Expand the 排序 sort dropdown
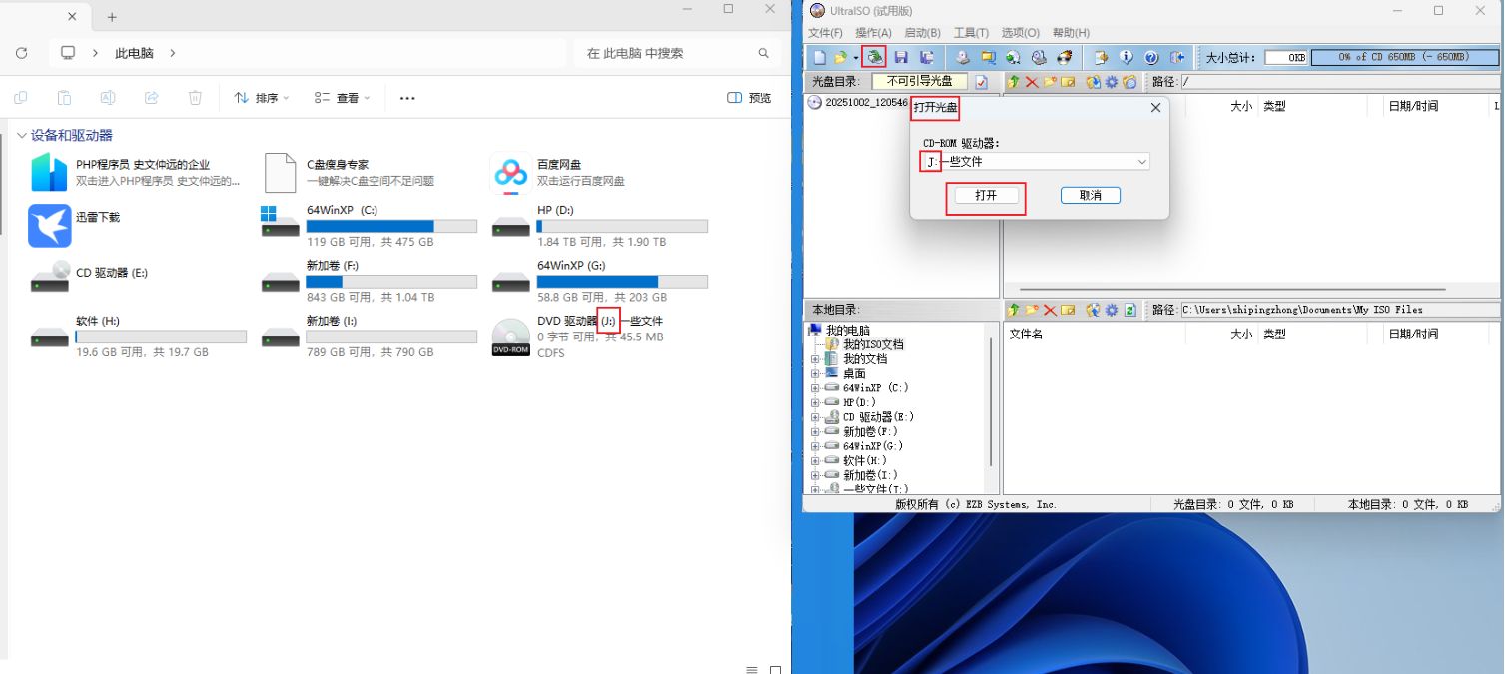Screen dimensions: 1505x674 [x=262, y=98]
